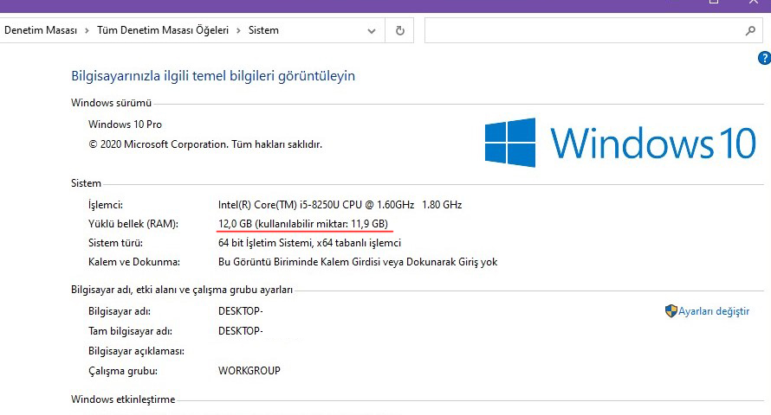Screen dimensions: 771x415
Task: Expand the address bar history dropdown chevron
Action: click(372, 30)
